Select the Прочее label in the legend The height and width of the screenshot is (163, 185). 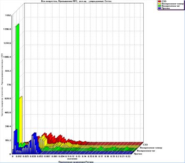pyautogui.click(x=165, y=8)
